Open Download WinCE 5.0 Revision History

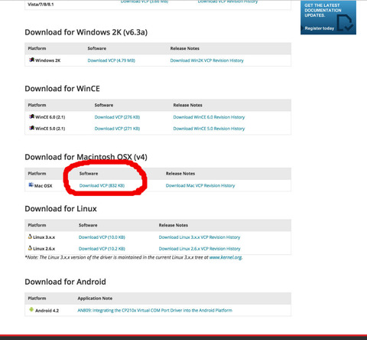209,129
